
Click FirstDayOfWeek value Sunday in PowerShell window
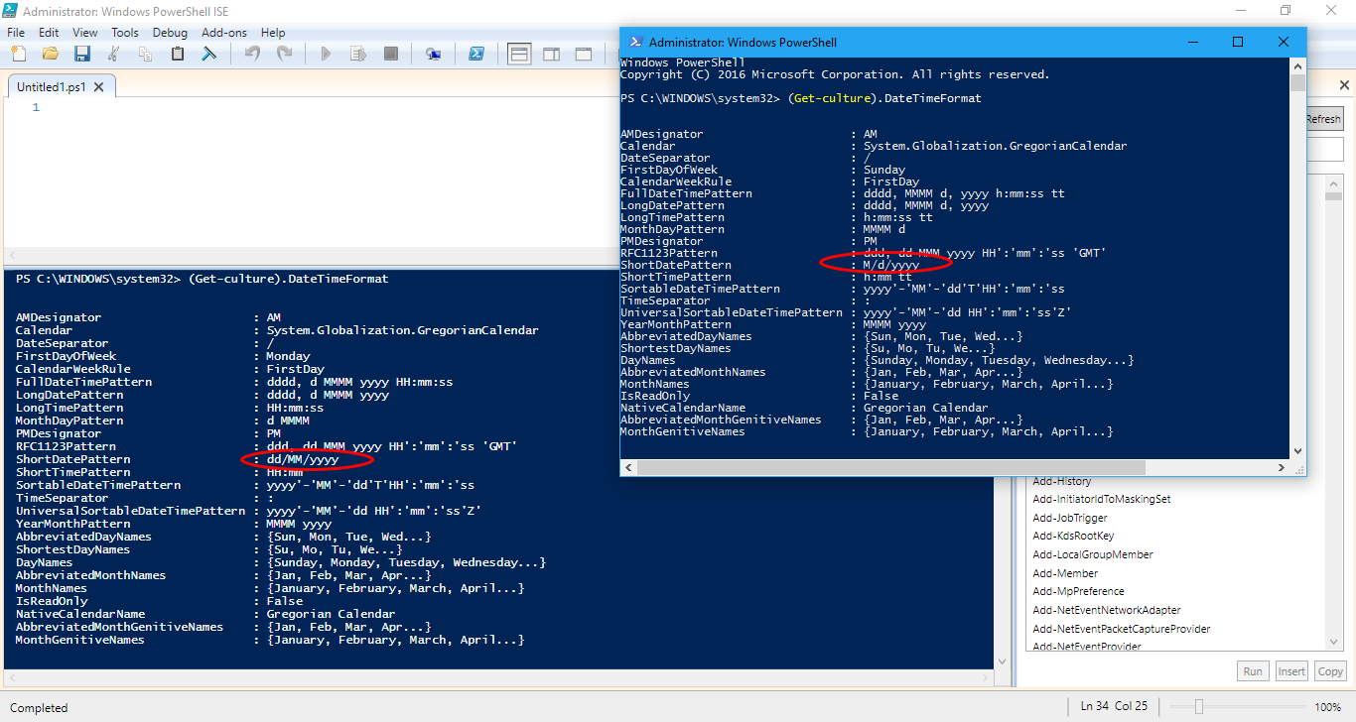pyautogui.click(x=884, y=170)
